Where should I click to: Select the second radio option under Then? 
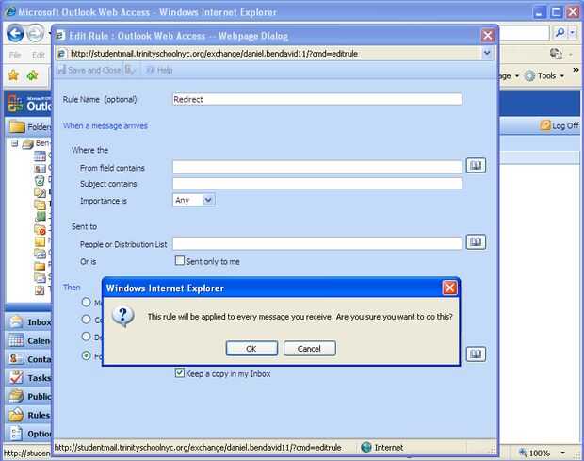(86, 319)
